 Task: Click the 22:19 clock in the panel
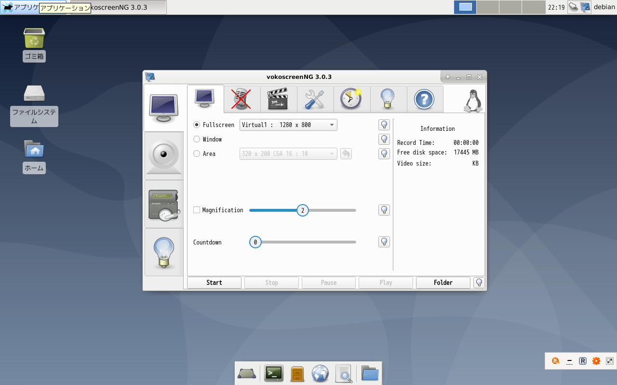coord(556,7)
